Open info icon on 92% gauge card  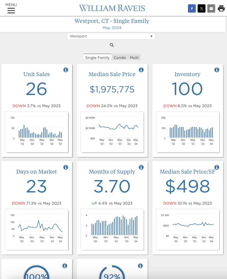tap(140, 266)
